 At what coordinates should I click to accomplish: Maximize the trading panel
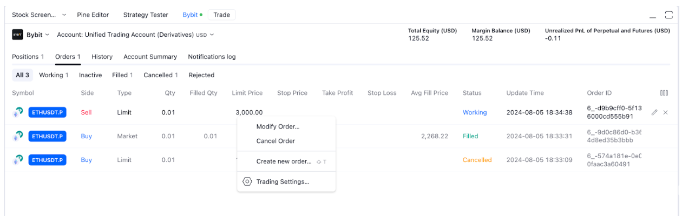(x=669, y=15)
